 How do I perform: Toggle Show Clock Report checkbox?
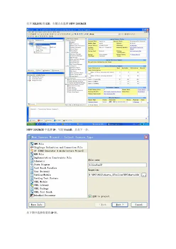coord(68,92)
